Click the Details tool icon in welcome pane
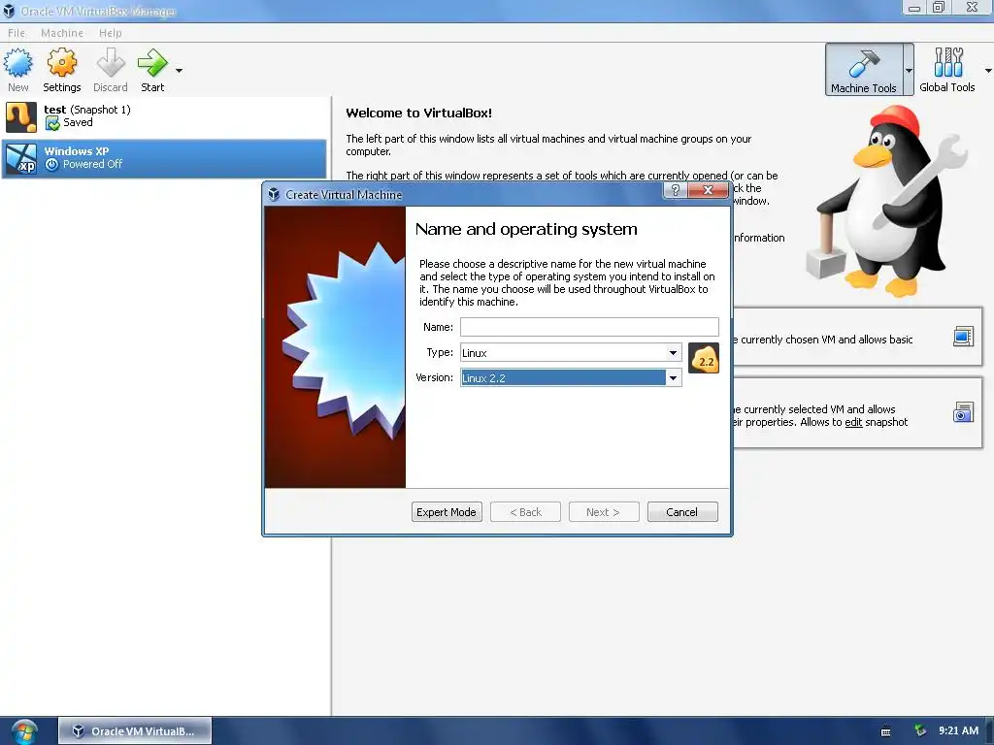The image size is (994, 745). click(x=963, y=337)
